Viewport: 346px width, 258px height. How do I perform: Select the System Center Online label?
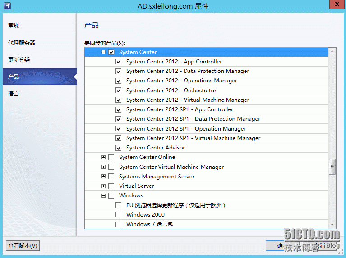tap(147, 157)
